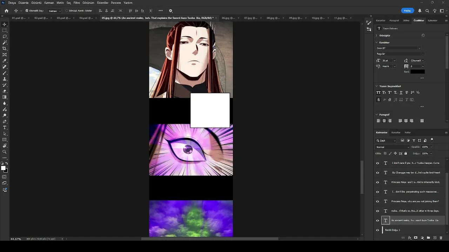Click the Paylaş share button
This screenshot has height=252, width=449.
point(407,10)
